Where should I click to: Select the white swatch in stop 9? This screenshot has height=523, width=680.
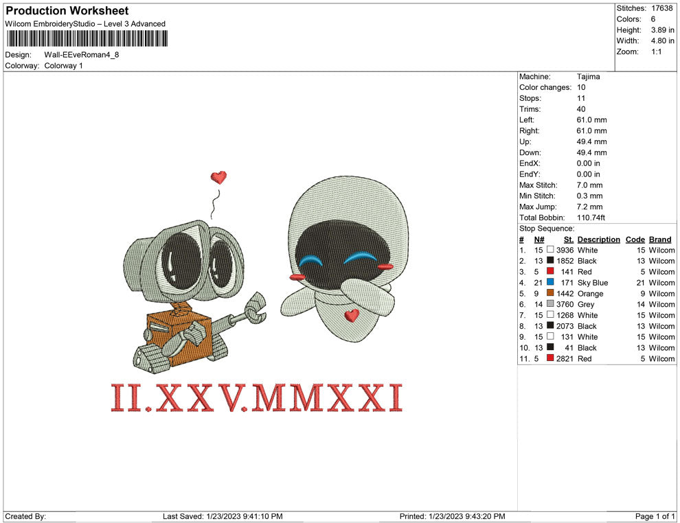(550, 336)
